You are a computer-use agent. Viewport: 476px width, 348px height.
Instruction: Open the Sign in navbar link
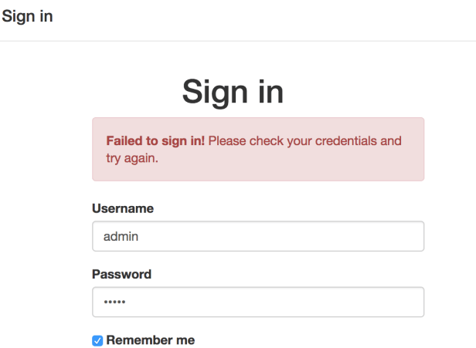pos(27,16)
